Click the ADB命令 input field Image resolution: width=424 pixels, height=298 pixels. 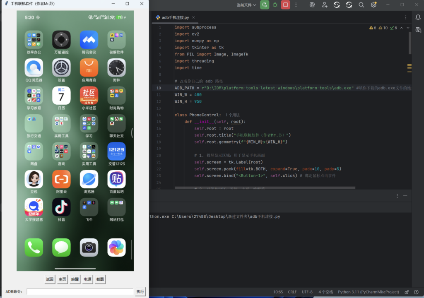point(80,291)
